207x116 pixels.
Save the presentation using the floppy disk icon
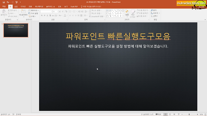pos(4,2)
